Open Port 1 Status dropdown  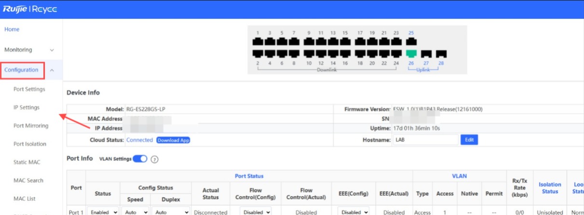pyautogui.click(x=103, y=212)
